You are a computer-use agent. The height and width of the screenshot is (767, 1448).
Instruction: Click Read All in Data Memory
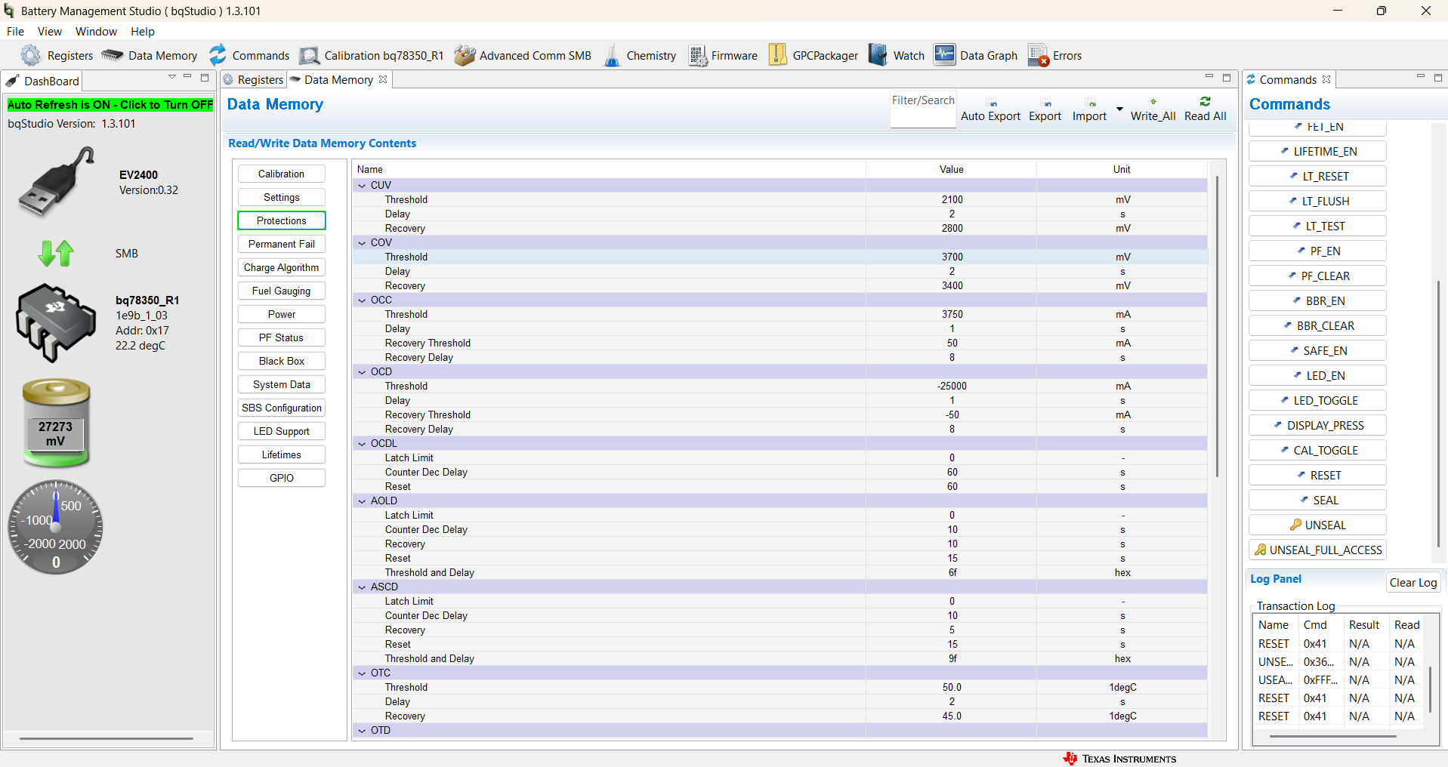point(1205,109)
